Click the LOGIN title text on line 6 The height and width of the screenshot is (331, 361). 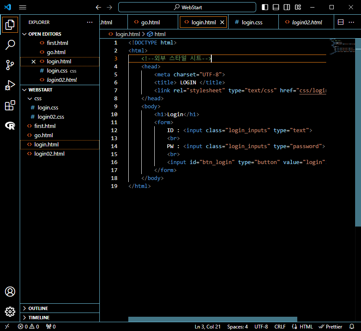[188, 83]
